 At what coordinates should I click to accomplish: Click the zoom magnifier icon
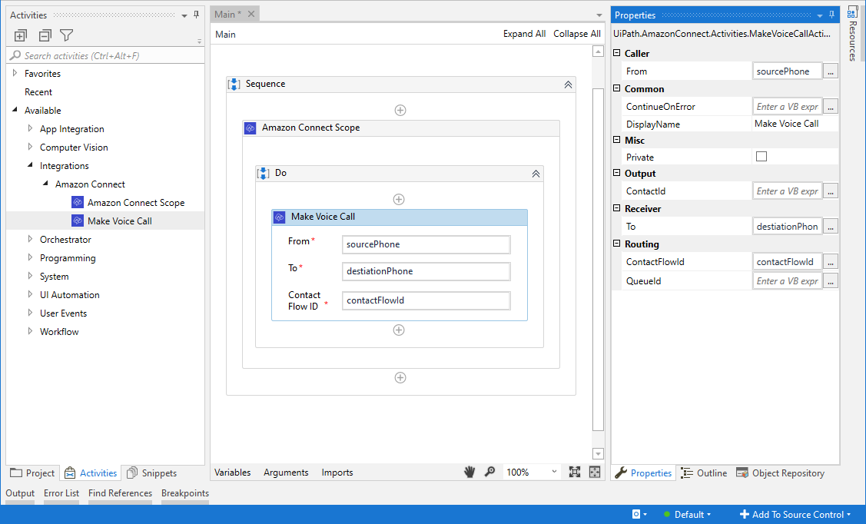489,472
